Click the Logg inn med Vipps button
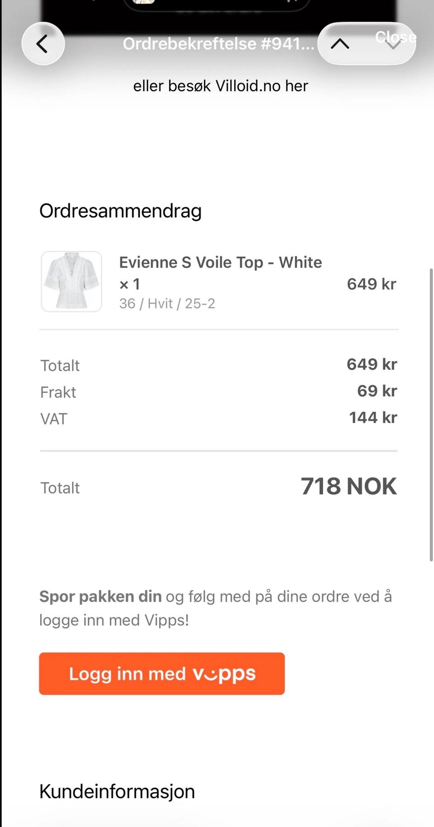This screenshot has height=827, width=434. pos(162,673)
